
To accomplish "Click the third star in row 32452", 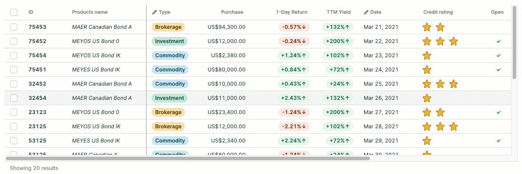I will click(x=454, y=84).
